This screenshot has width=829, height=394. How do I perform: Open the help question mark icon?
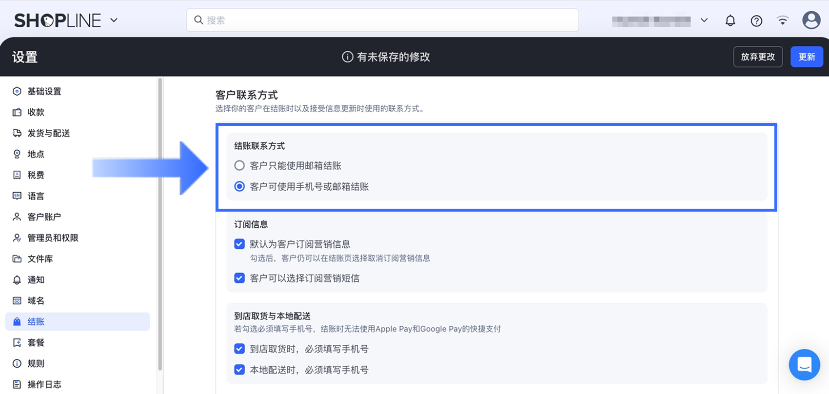756,20
